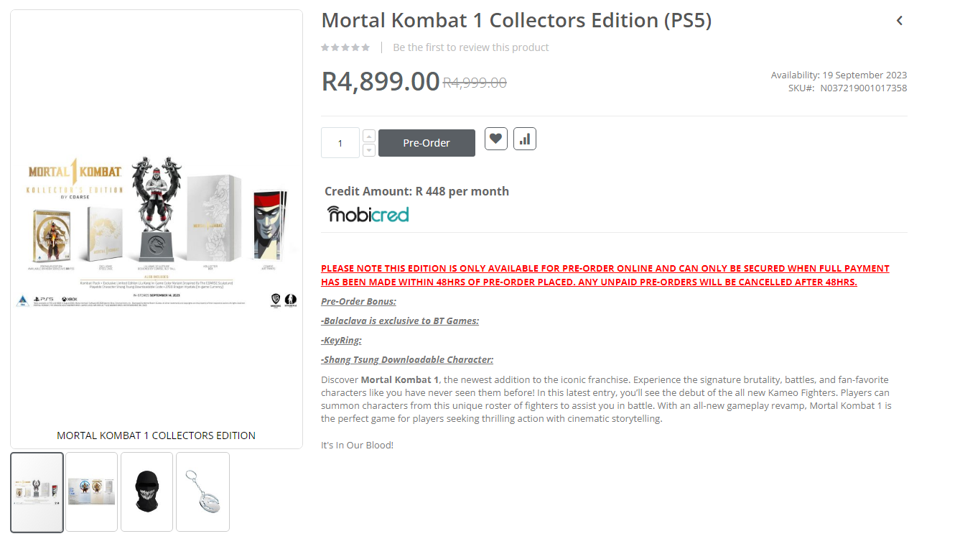View the keyring thumbnail image

pyautogui.click(x=202, y=492)
